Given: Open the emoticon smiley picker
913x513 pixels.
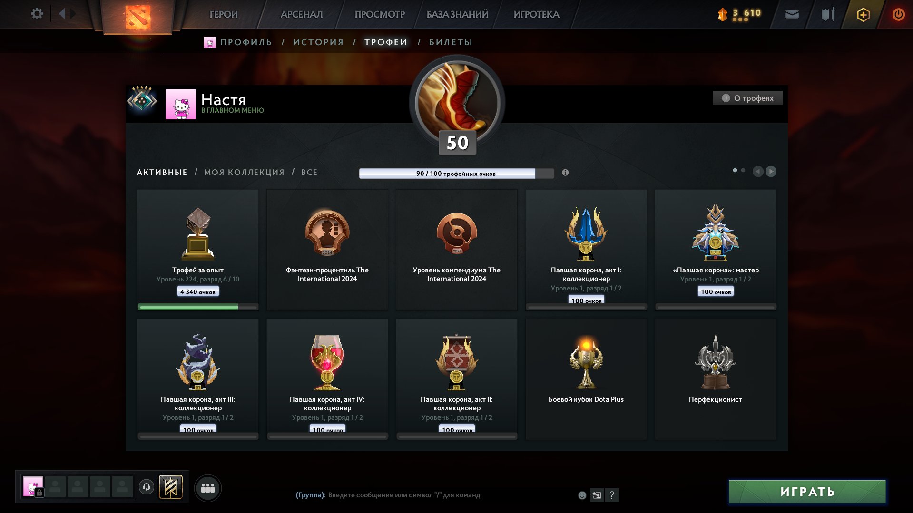Looking at the screenshot, I should click(582, 495).
